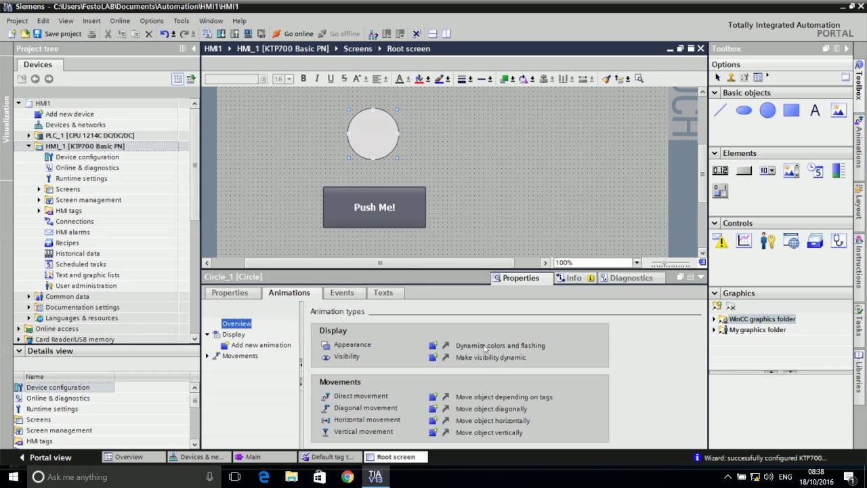Select the Circle basic object tool
Screen dimensions: 867x488
(x=767, y=110)
